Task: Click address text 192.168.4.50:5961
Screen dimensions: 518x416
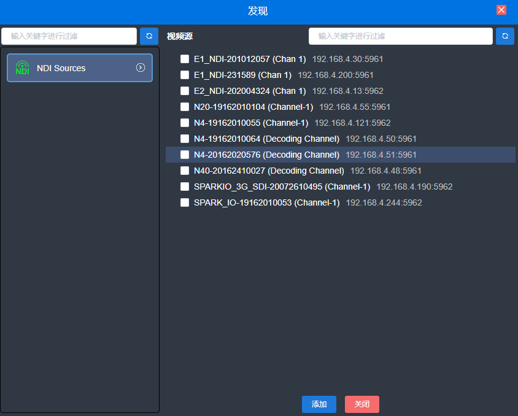Action: coord(381,139)
